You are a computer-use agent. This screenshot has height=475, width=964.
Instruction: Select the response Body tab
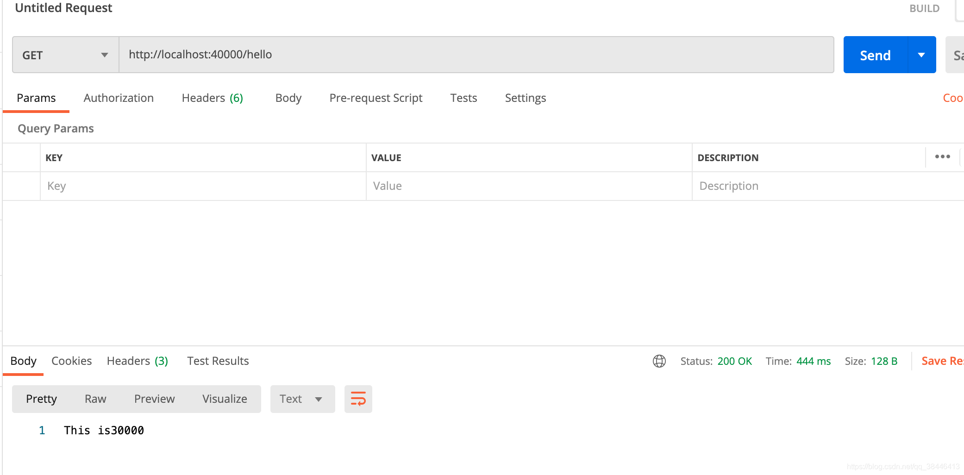pyautogui.click(x=24, y=361)
